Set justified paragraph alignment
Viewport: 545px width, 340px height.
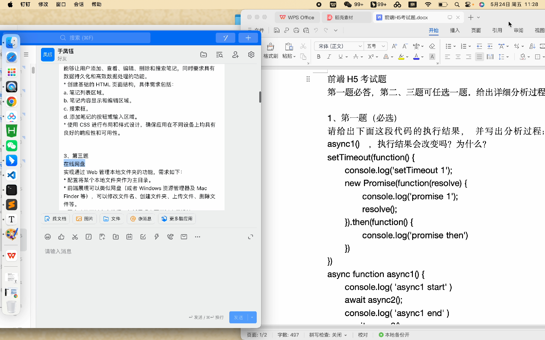479,57
